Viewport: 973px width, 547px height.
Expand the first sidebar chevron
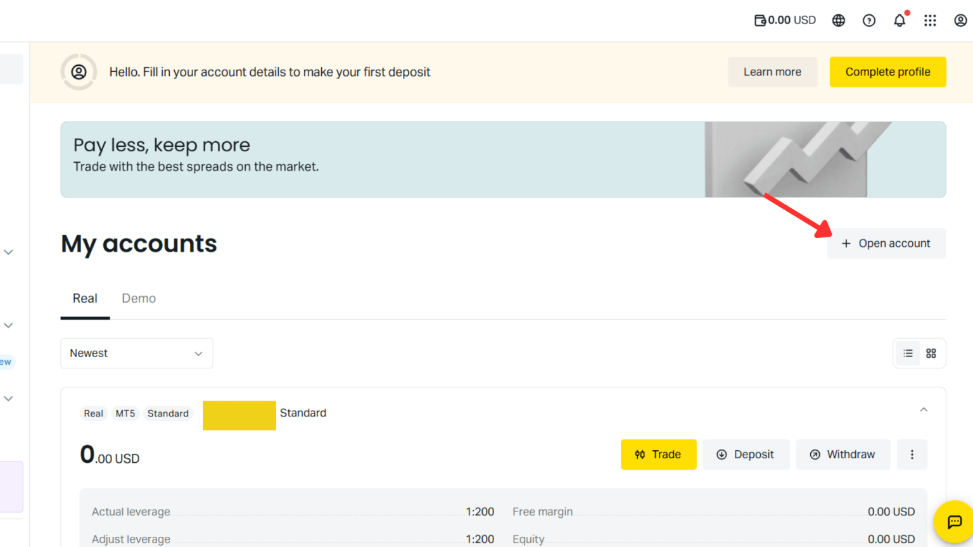click(x=8, y=252)
